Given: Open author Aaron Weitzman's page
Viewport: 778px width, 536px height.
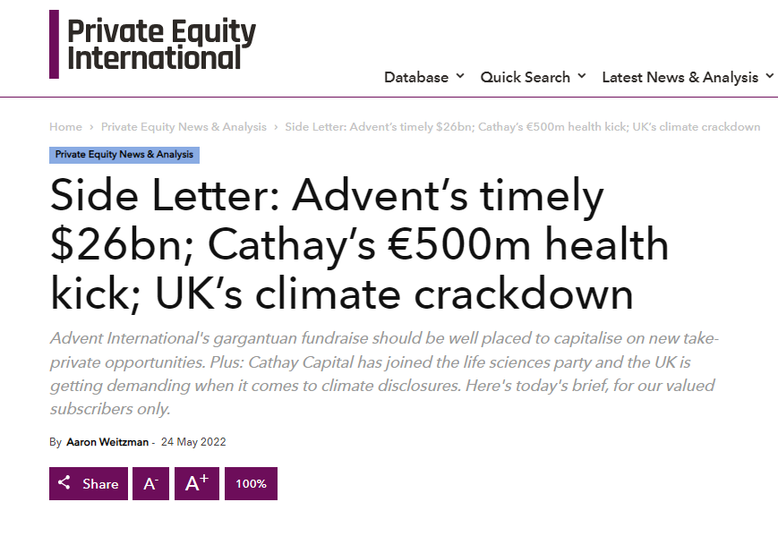Looking at the screenshot, I should (107, 442).
